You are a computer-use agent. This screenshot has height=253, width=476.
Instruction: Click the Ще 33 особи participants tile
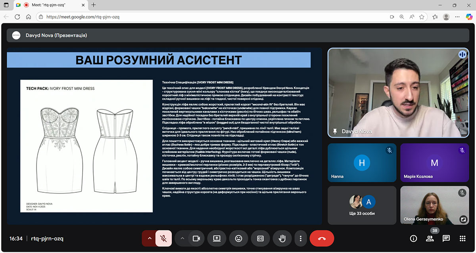(362, 205)
